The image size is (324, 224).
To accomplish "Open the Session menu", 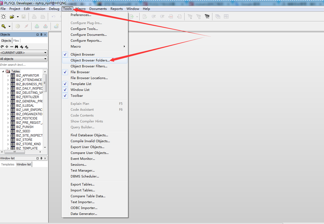I will click(39, 9).
